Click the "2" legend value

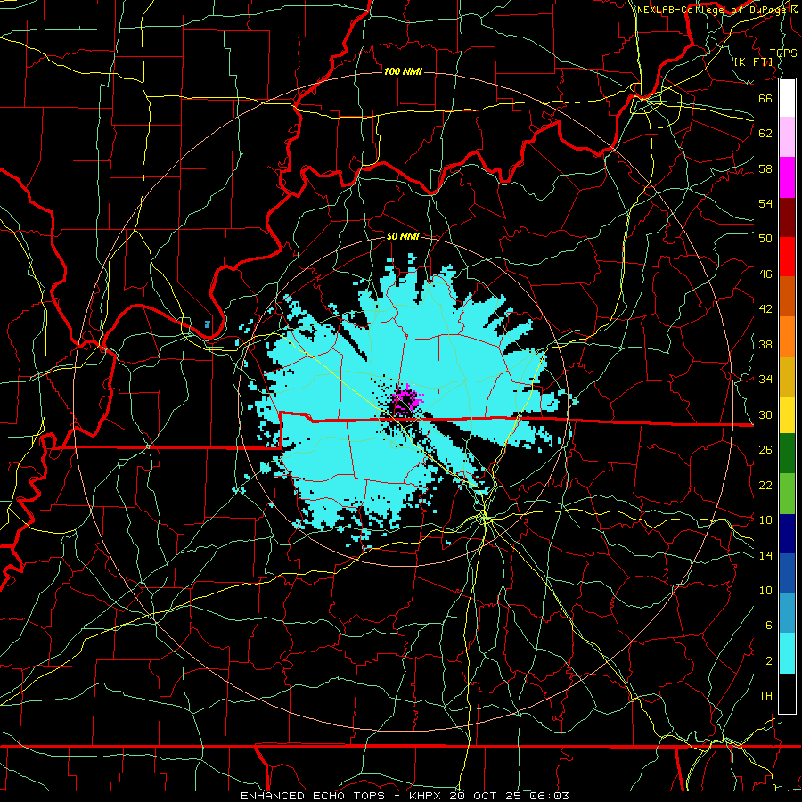click(x=769, y=661)
